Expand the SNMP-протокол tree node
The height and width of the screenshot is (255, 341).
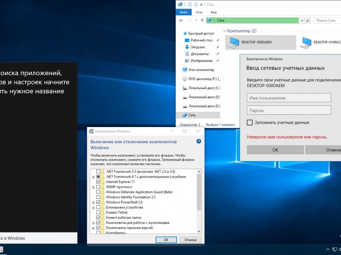pos(93,187)
